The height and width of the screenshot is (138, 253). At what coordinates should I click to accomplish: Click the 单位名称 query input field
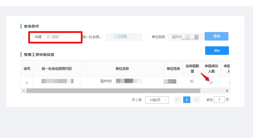(186, 37)
